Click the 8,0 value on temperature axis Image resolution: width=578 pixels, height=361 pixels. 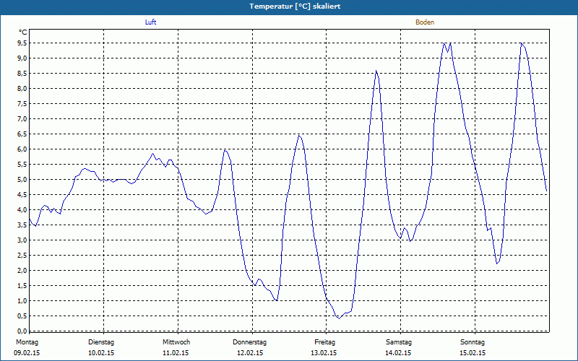coord(22,88)
